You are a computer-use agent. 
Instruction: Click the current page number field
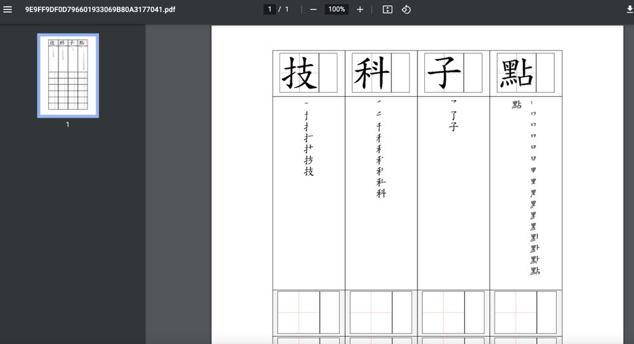270,10
